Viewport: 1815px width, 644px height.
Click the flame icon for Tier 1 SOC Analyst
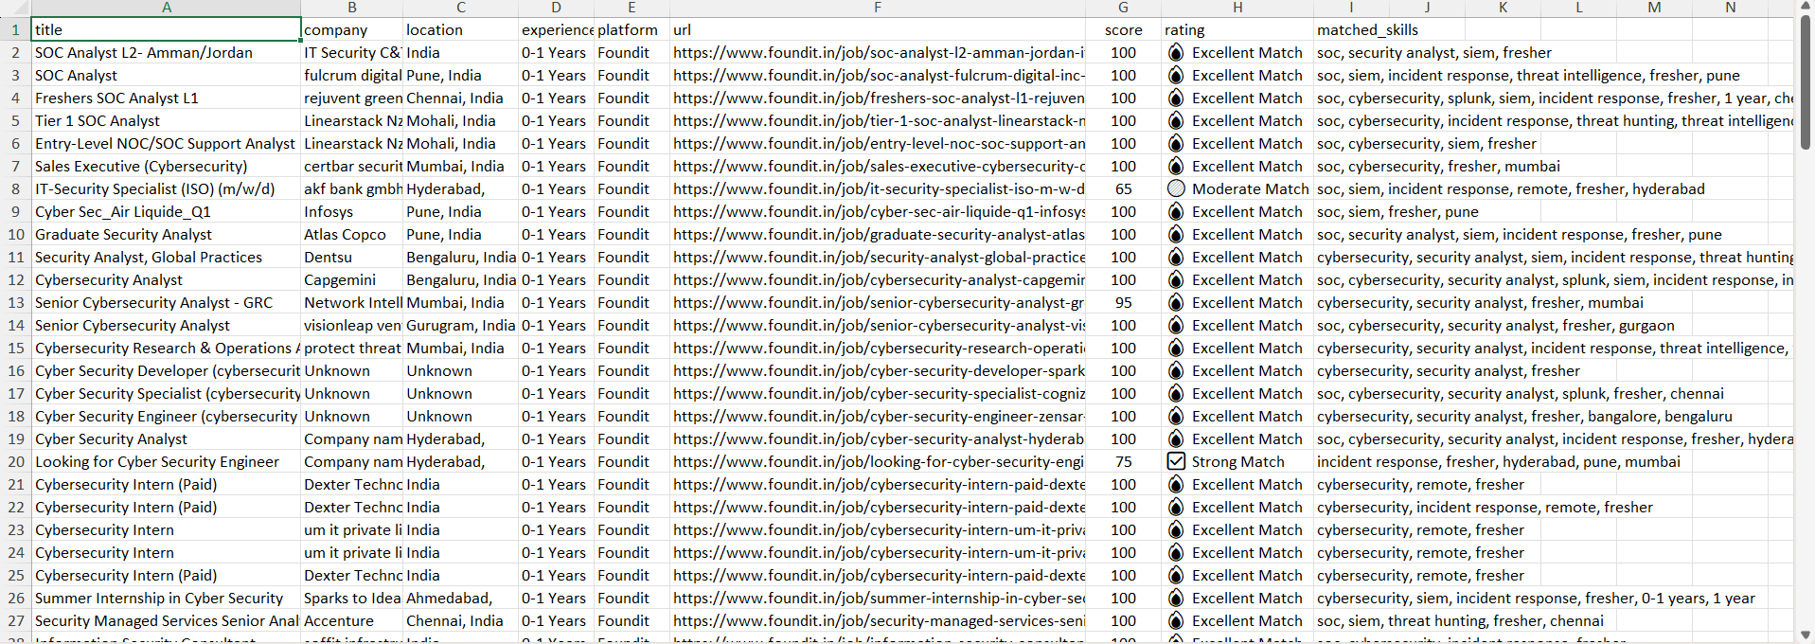[1175, 121]
